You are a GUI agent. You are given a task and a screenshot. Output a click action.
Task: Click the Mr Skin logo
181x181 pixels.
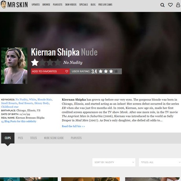point(14,5)
